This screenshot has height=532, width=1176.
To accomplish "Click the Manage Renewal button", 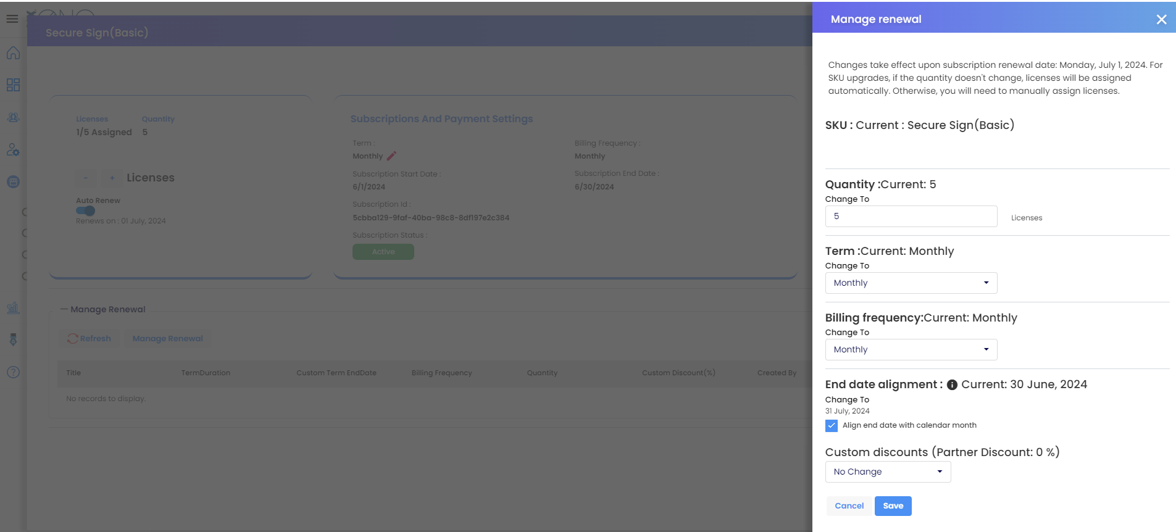I will [167, 339].
